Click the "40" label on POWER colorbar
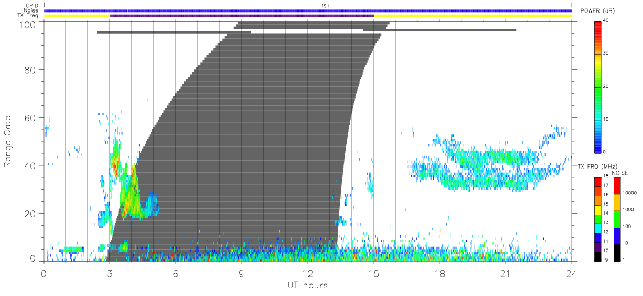The width and height of the screenshot is (643, 296). click(x=607, y=21)
